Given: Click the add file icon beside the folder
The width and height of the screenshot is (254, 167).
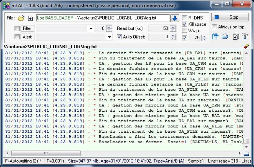Looking at the screenshot, I should [30, 18].
